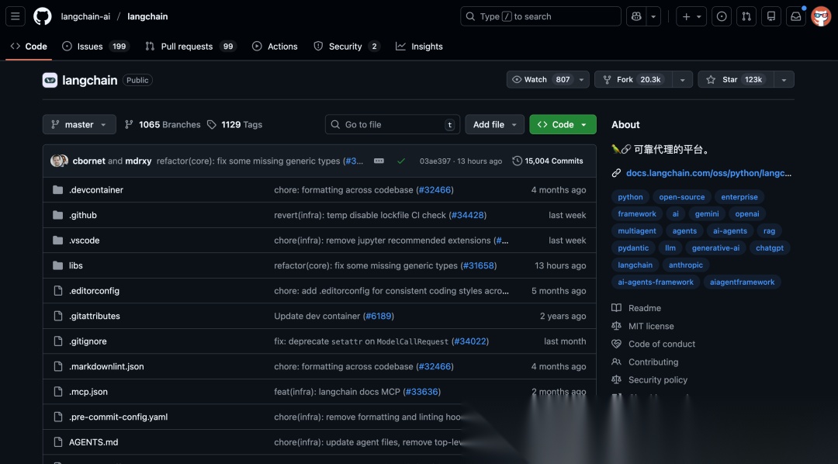This screenshot has width=838, height=464.
Task: Select the ai-agents-framework topic tag
Action: pos(656,282)
